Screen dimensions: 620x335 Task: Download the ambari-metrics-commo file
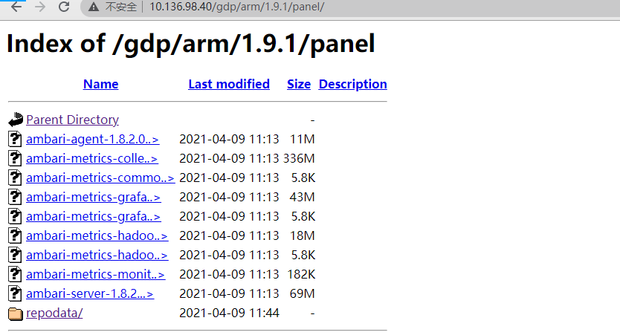(x=100, y=178)
